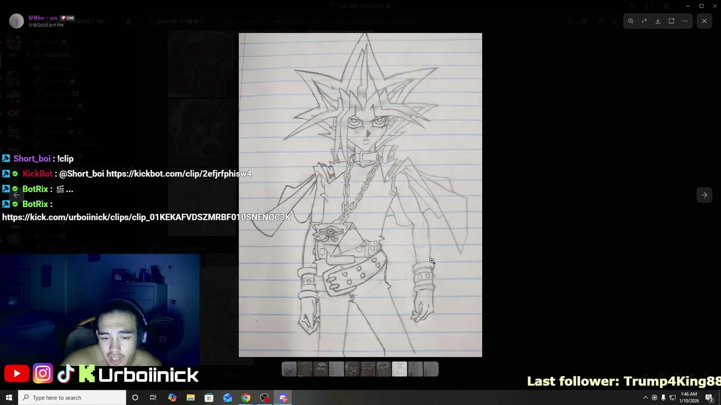
Task: Open Google Chrome from the taskbar
Action: [x=246, y=398]
